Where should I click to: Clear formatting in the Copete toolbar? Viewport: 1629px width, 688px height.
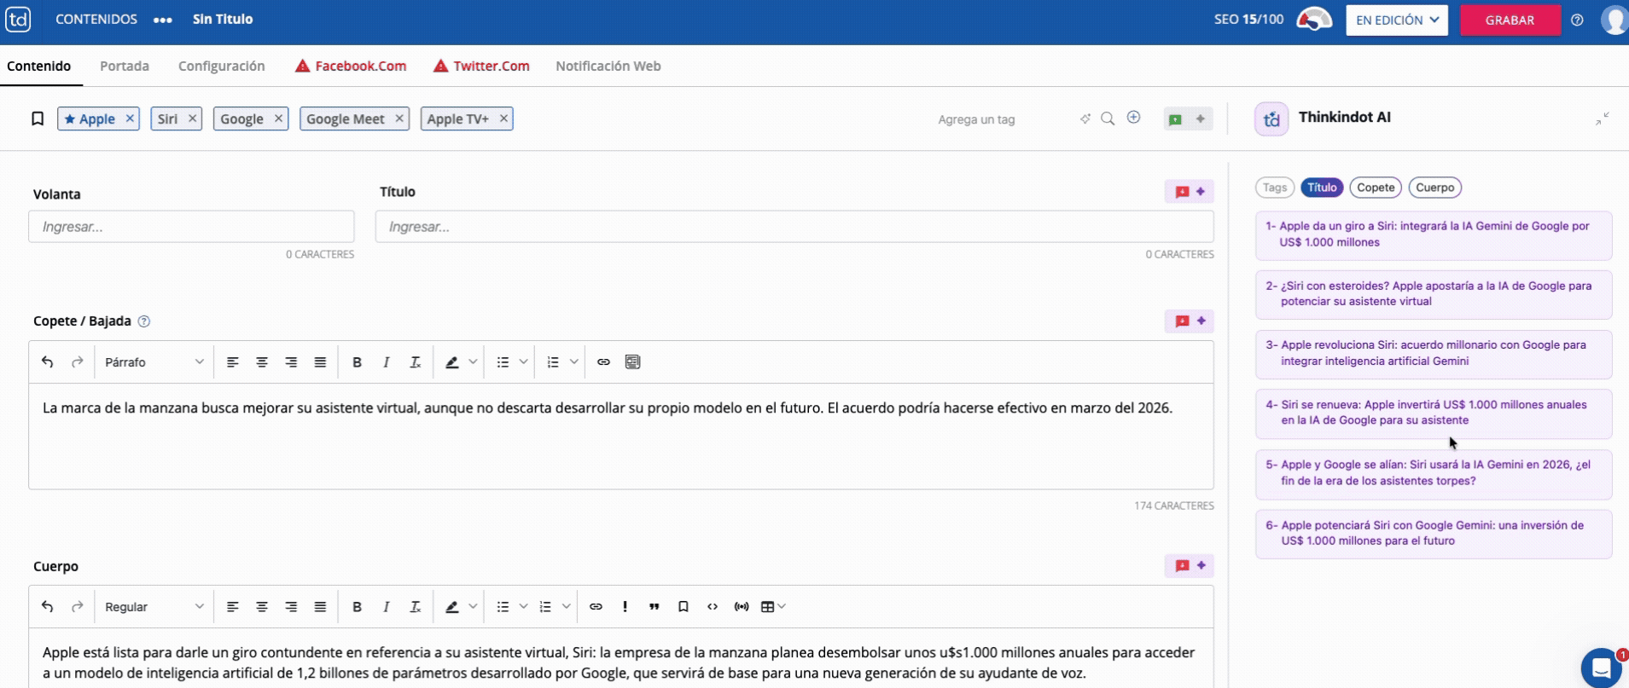pos(416,362)
